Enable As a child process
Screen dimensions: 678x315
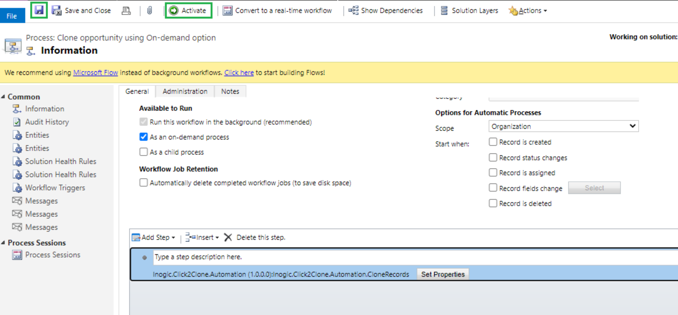(144, 152)
